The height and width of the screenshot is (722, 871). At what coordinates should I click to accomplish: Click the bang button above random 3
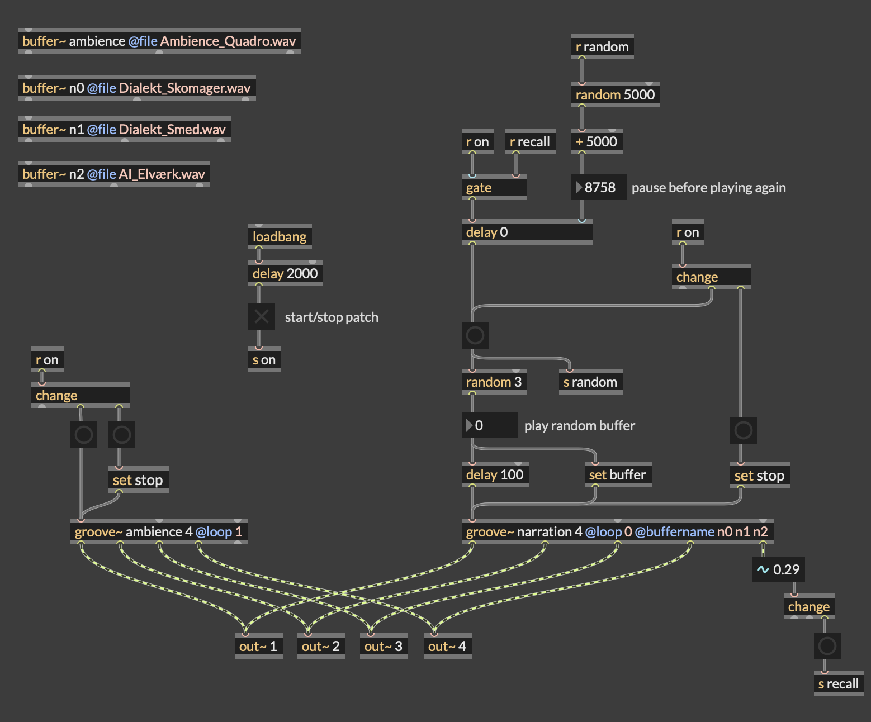tap(475, 335)
